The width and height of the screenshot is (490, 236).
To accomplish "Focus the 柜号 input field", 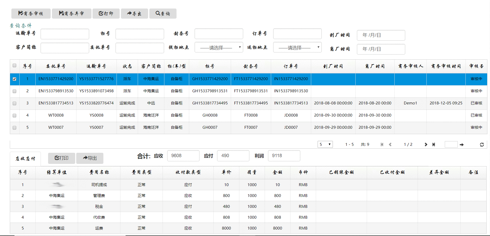I will pyautogui.click(x=140, y=34).
